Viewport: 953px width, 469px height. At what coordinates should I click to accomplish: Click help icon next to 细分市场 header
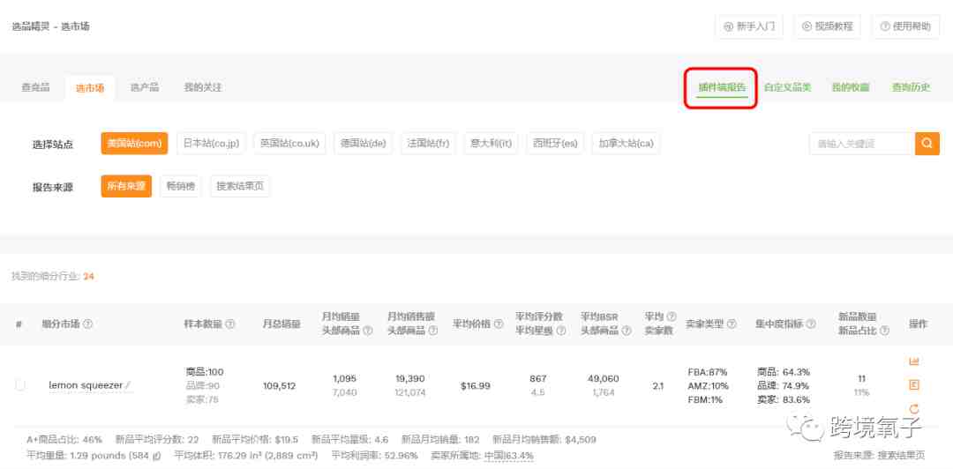[x=87, y=324]
